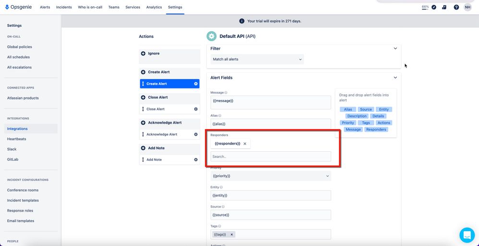Open All schedules in sidebar
The image size is (479, 246).
(x=18, y=57)
